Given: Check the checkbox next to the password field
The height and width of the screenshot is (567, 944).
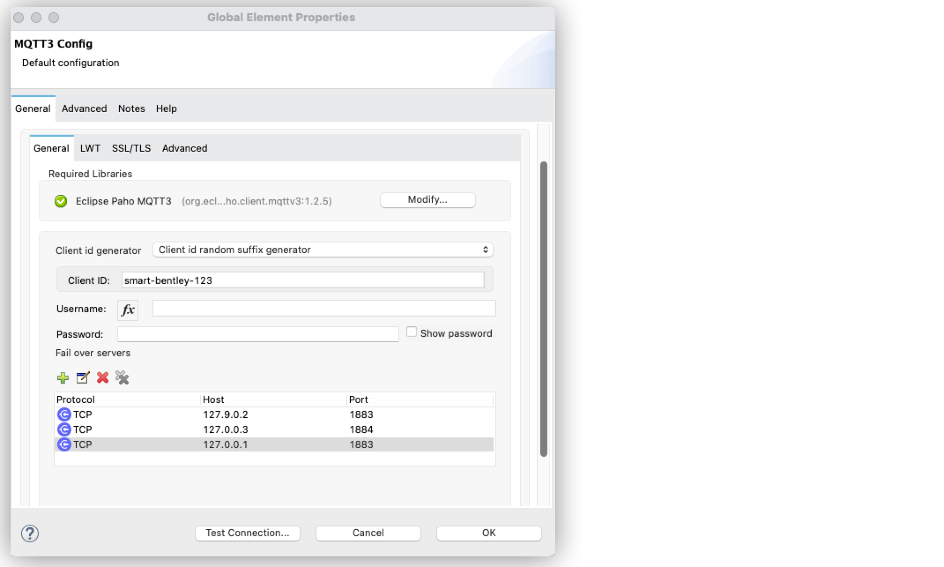Looking at the screenshot, I should click(412, 332).
